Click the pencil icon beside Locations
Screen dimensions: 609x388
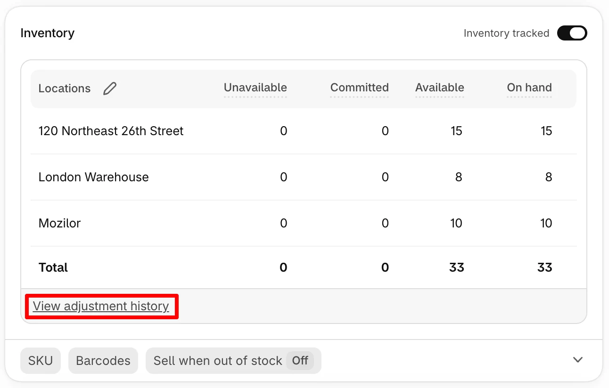click(110, 88)
